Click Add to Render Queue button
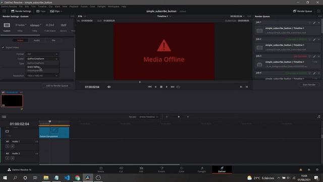 pos(57,85)
